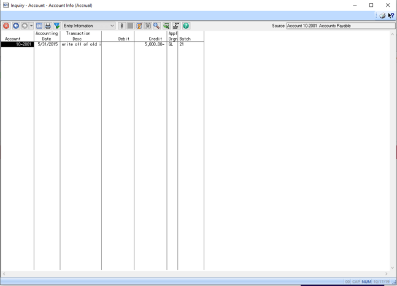Activate the What's This help cursor icon
The height and width of the screenshot is (286, 397).
[x=391, y=16]
